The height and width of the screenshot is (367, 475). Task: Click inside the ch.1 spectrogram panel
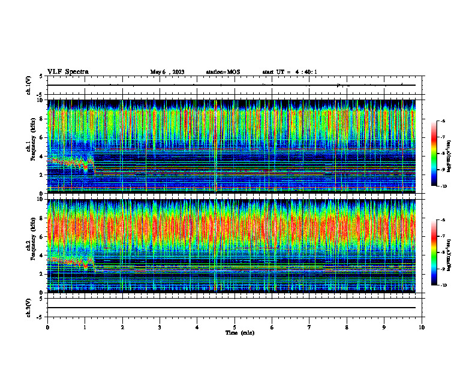tap(231, 146)
